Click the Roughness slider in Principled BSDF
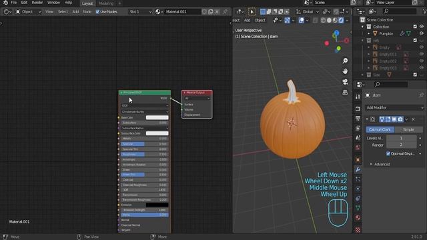The height and width of the screenshot is (240, 427). (145, 154)
